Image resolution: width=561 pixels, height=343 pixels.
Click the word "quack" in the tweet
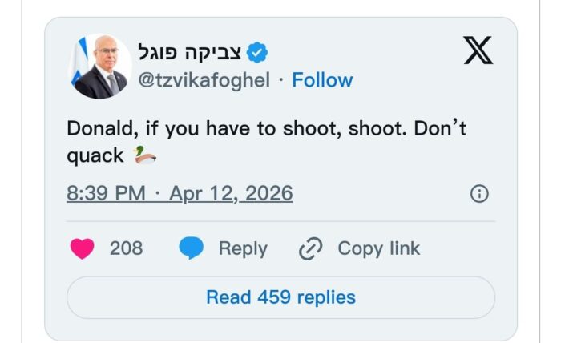(x=95, y=155)
